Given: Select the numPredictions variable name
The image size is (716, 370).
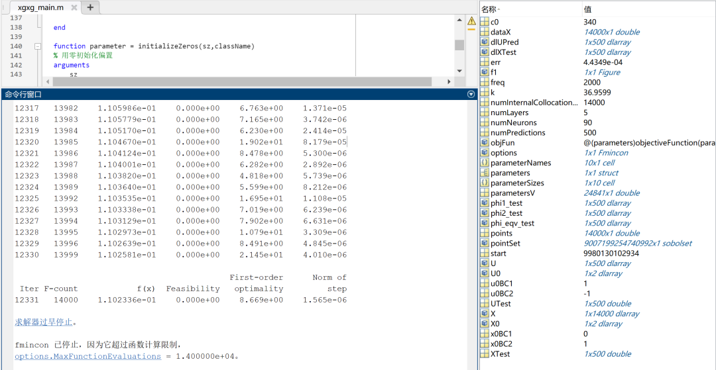Looking at the screenshot, I should coord(518,132).
